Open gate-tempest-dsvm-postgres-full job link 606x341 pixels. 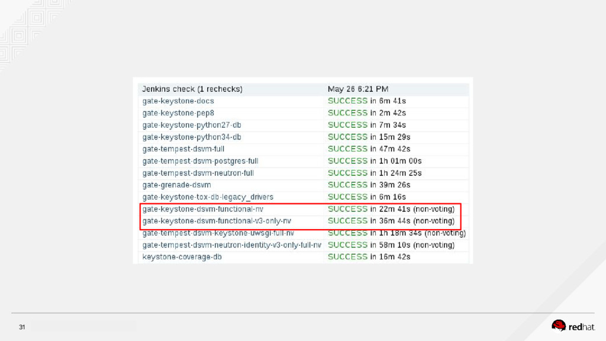pyautogui.click(x=200, y=161)
